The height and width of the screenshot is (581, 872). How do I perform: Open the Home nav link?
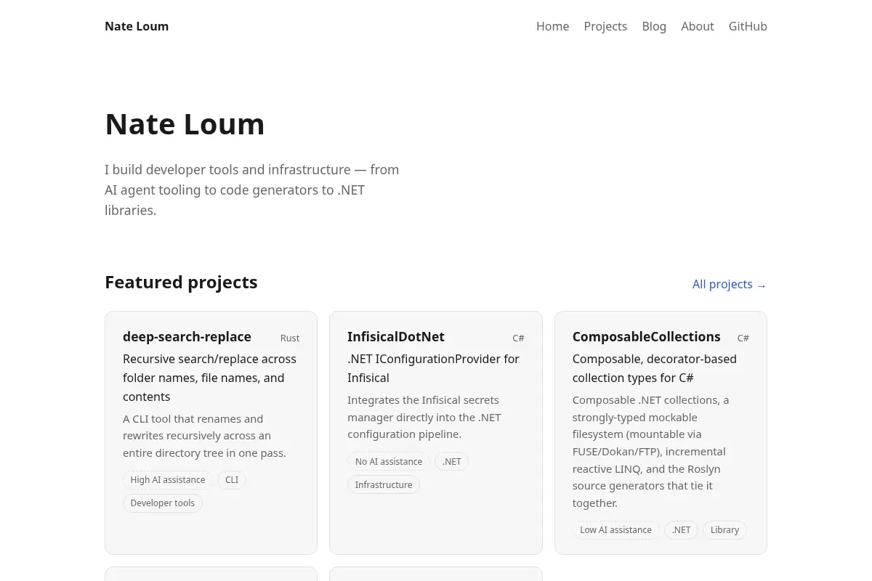552,26
